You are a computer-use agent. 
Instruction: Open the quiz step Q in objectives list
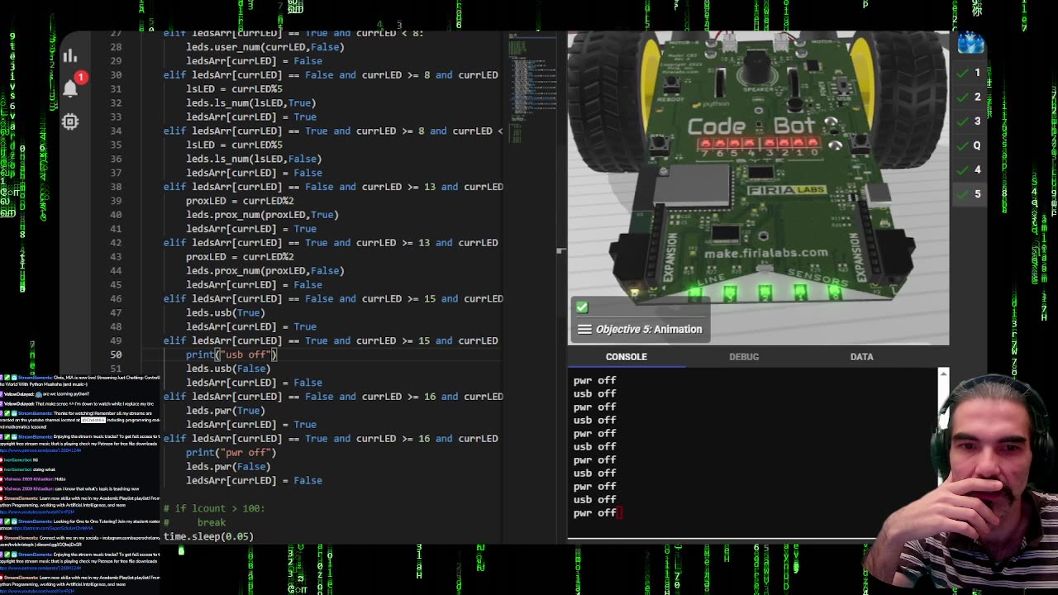pyautogui.click(x=970, y=145)
